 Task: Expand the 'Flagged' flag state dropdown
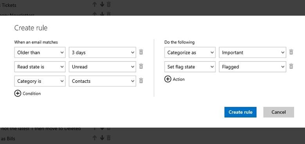pos(252,67)
